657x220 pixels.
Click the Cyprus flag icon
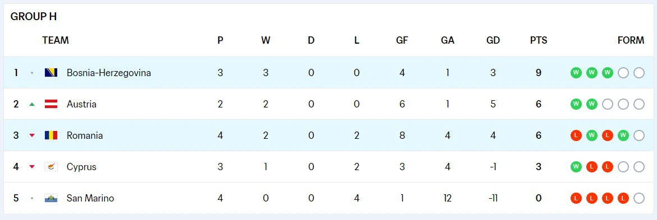click(51, 167)
